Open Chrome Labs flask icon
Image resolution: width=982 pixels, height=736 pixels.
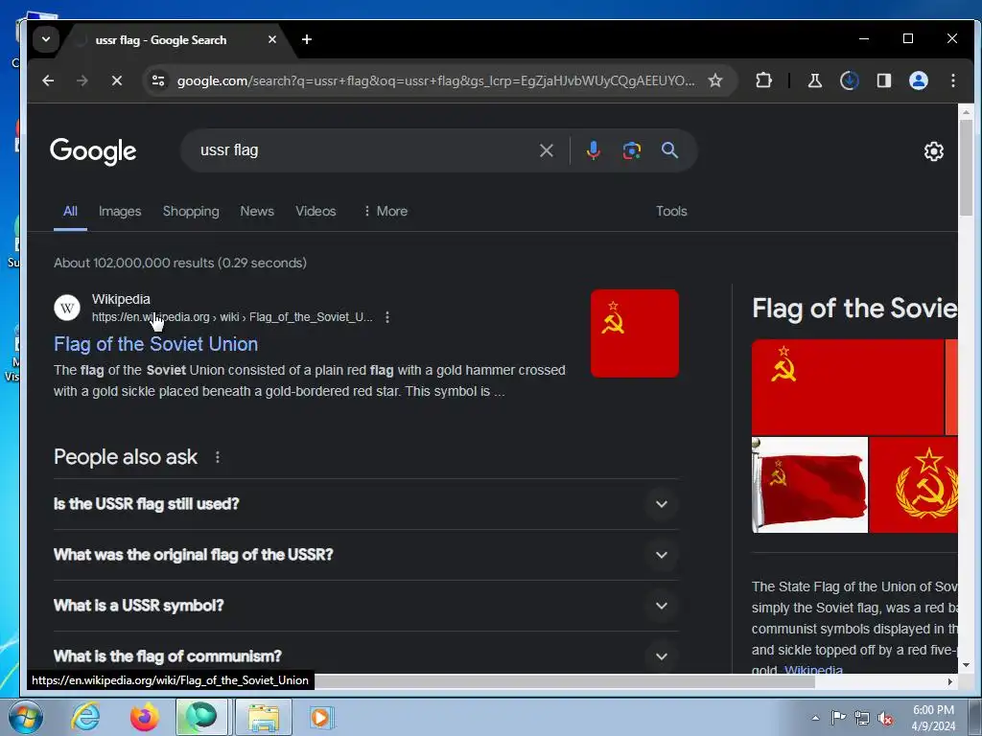815,80
